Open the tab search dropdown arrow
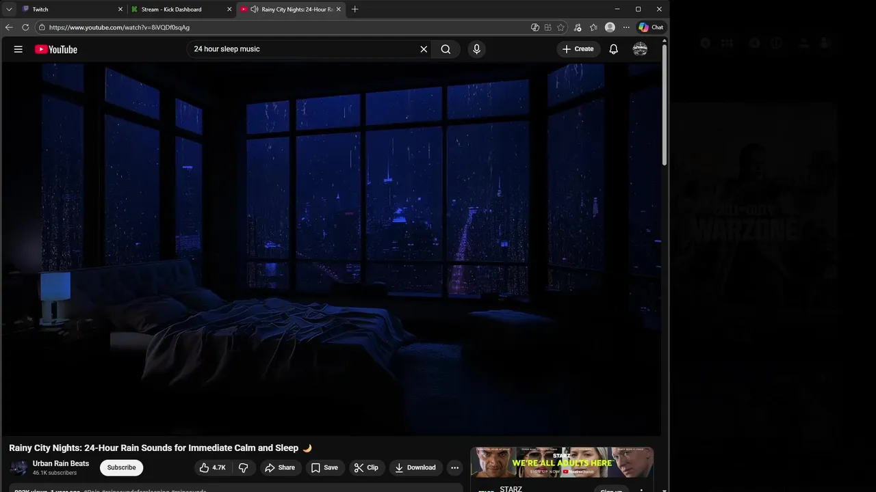The height and width of the screenshot is (492, 876). (x=9, y=10)
